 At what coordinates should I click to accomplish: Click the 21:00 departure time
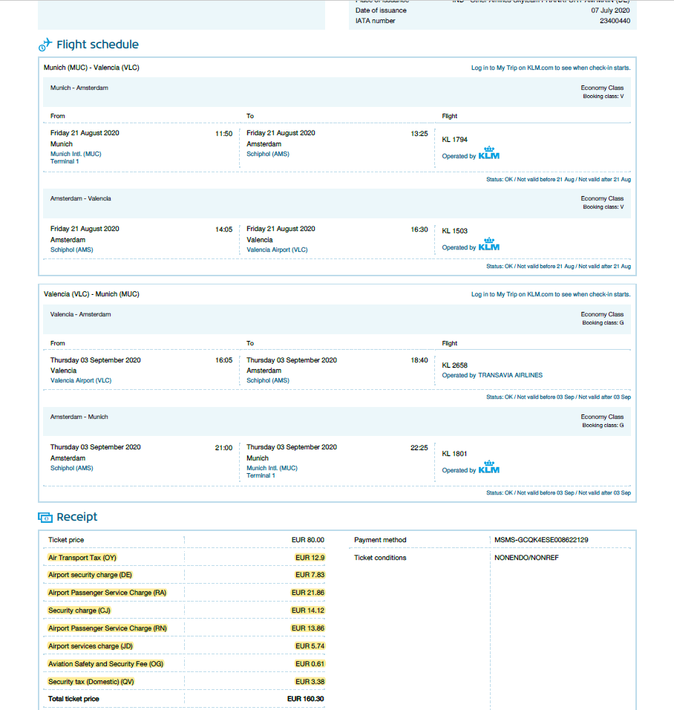pos(223,448)
